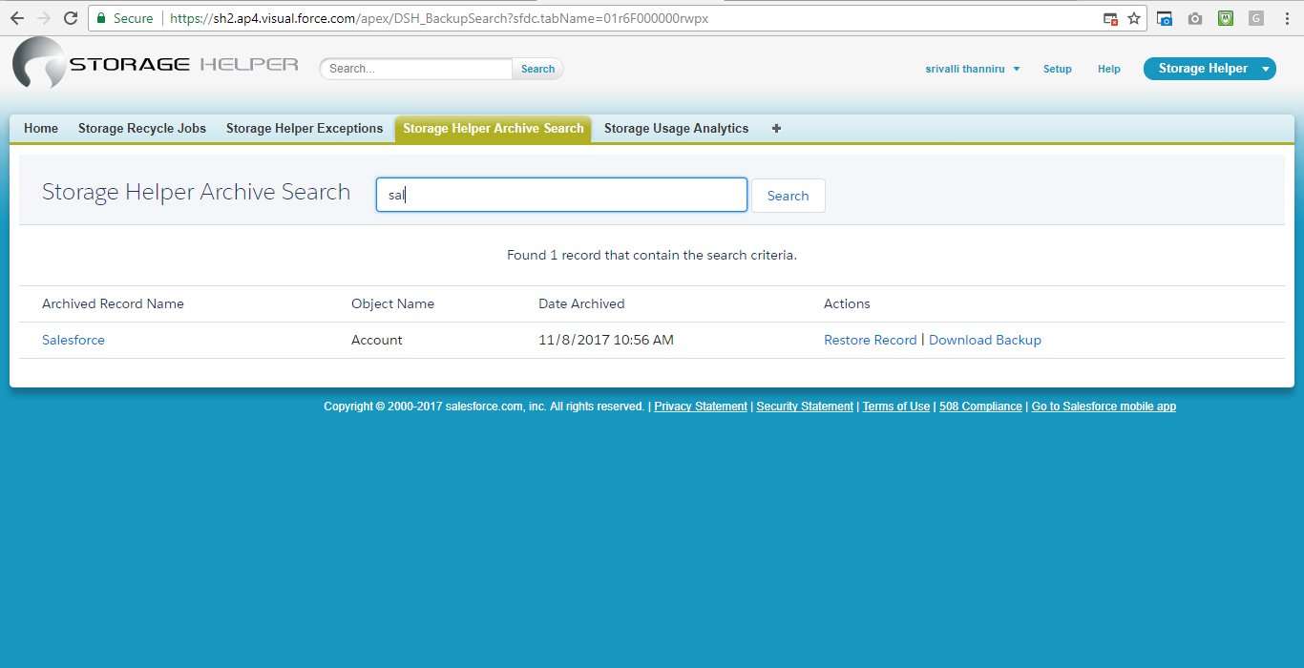Open the Terms of Use link
This screenshot has height=668, width=1304.
click(x=896, y=407)
